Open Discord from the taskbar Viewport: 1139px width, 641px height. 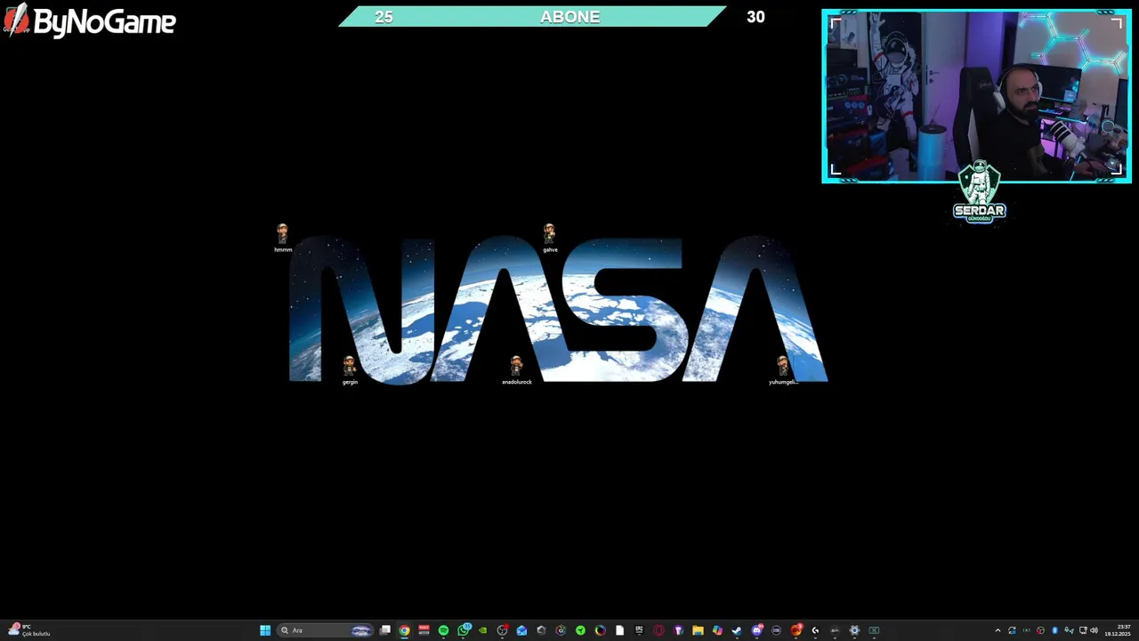click(x=756, y=630)
